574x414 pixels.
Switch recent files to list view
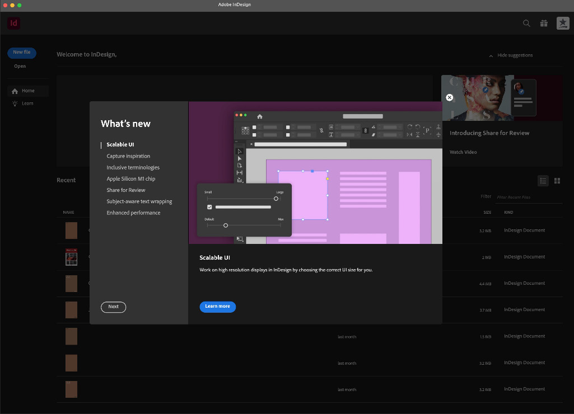tap(543, 181)
